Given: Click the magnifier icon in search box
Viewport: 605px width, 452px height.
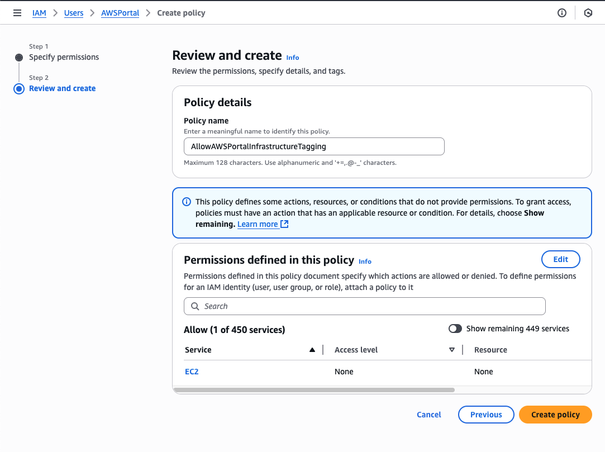Looking at the screenshot, I should pos(195,306).
